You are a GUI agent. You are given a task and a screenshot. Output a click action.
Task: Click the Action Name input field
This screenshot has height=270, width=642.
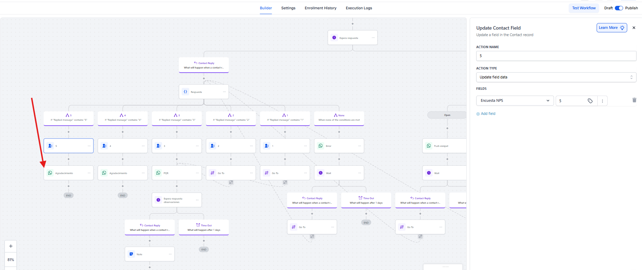pyautogui.click(x=556, y=56)
